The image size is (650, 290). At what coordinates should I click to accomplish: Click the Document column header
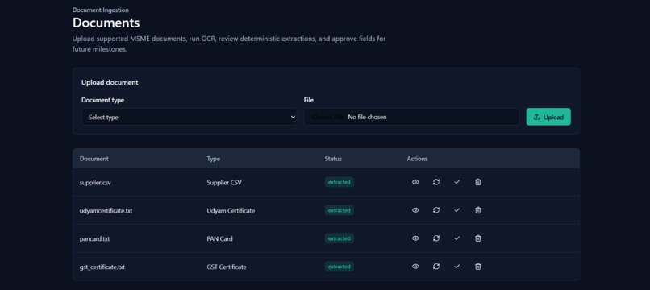[x=94, y=159]
